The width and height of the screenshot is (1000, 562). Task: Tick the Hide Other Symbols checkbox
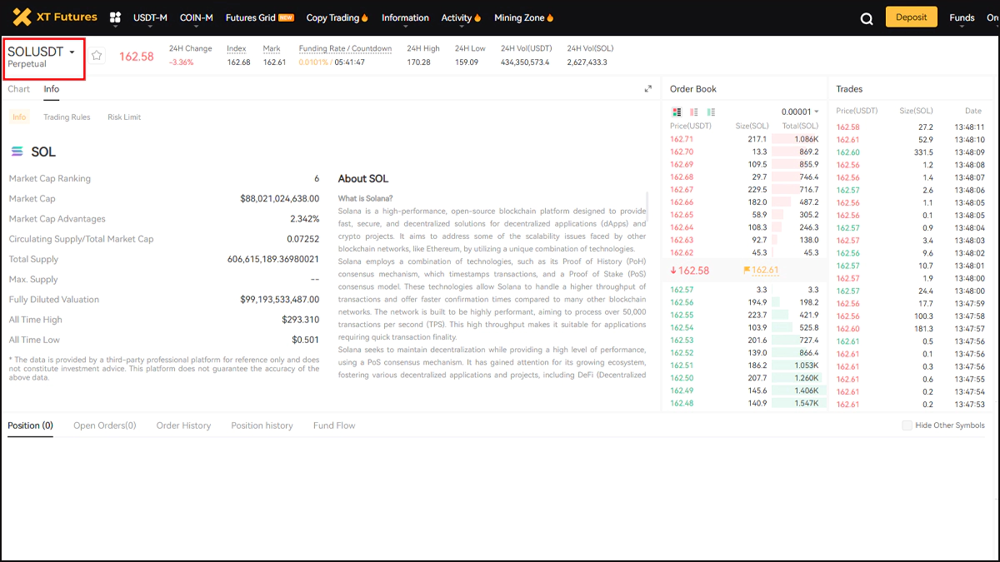tap(907, 425)
